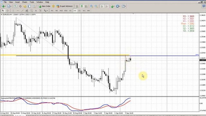Viewport: 206px width, 116px height.
Task: Select the equidistant channel tool
Action: click(27, 11)
